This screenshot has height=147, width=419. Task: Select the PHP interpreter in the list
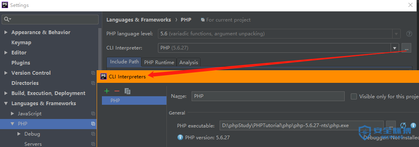pyautogui.click(x=134, y=101)
